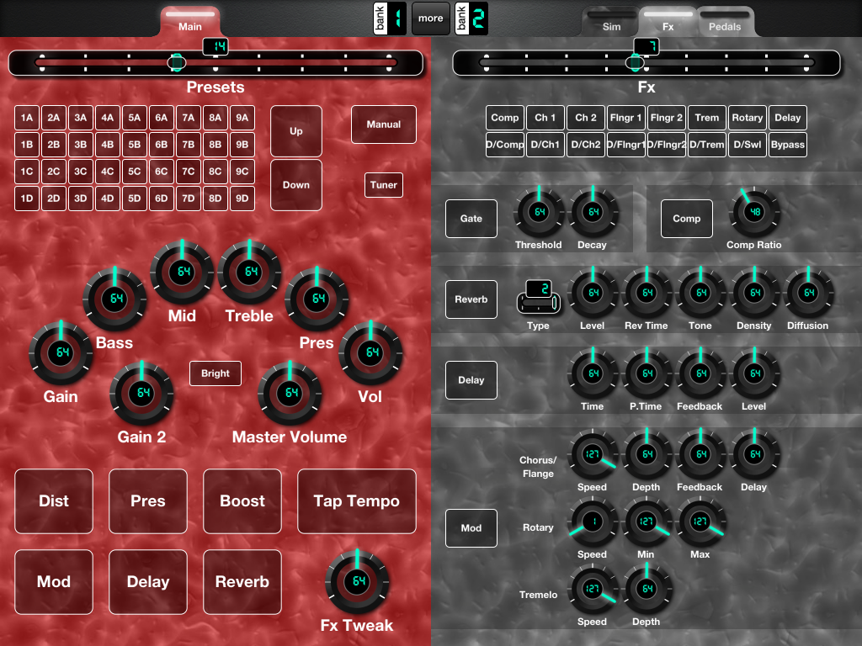Toggle the Delay button in Fx panel
Image resolution: width=862 pixels, height=646 pixels.
click(471, 380)
